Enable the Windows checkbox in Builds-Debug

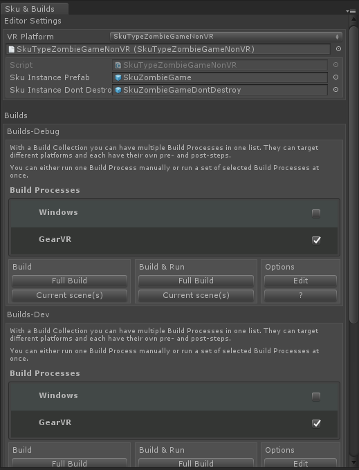coord(316,214)
